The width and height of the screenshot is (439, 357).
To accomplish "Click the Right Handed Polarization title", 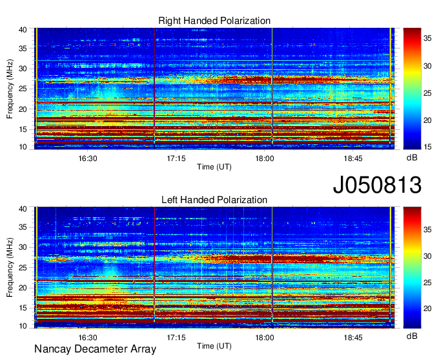I will [214, 21].
